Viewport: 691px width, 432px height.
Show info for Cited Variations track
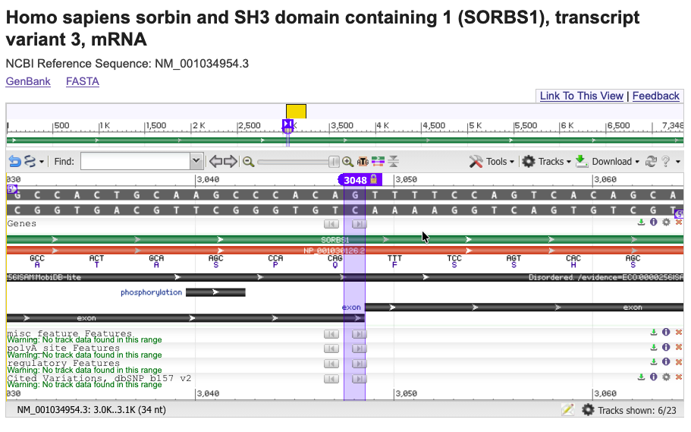[654, 377]
